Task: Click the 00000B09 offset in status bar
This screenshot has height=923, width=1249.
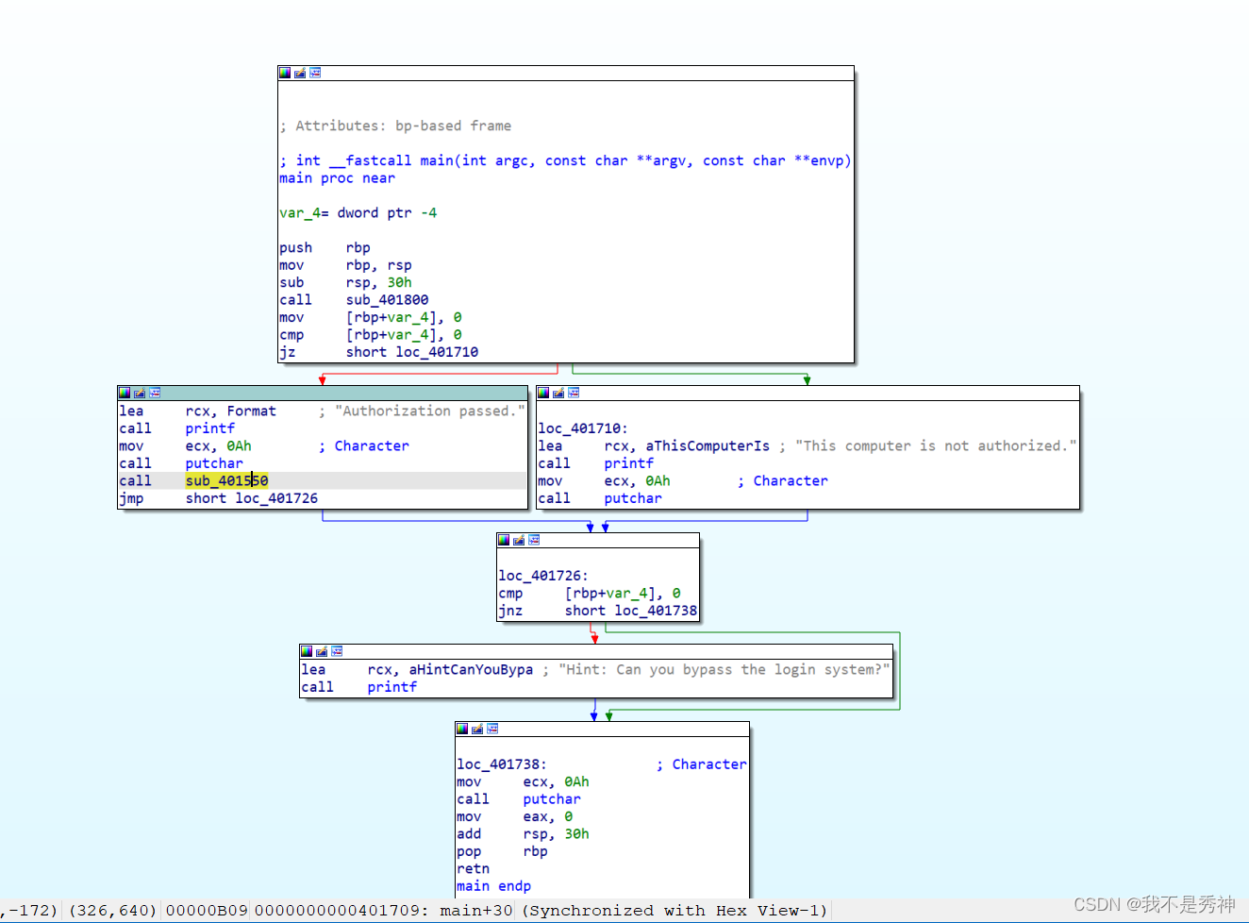Action: point(207,911)
